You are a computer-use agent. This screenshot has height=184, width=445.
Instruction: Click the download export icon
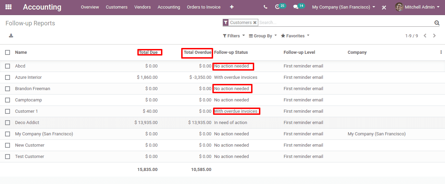tap(11, 36)
